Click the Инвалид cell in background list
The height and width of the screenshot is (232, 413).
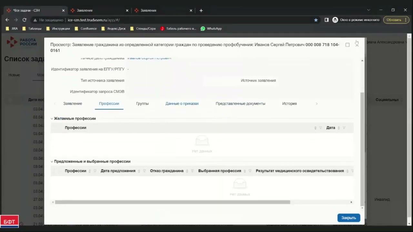(x=382, y=200)
